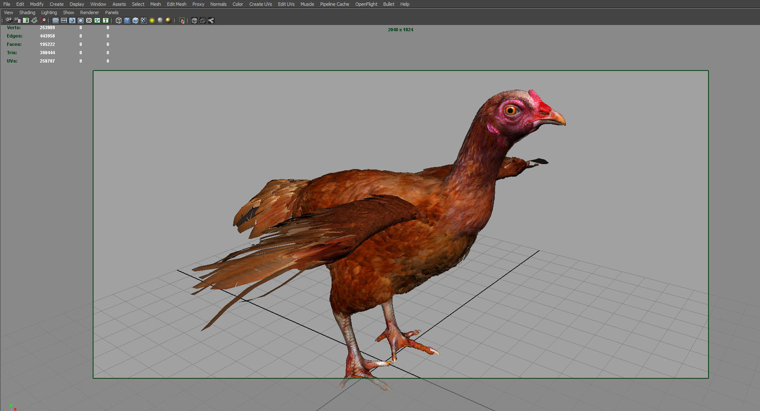Open the panel Lighting menu
Viewport: 760px width, 411px height.
[49, 12]
